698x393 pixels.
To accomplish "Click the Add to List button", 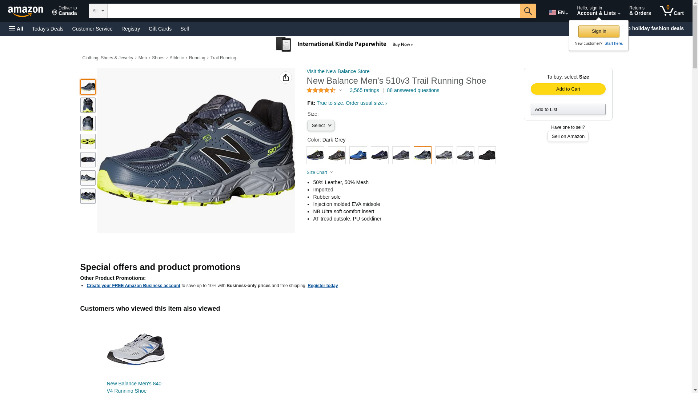I will point(568,110).
